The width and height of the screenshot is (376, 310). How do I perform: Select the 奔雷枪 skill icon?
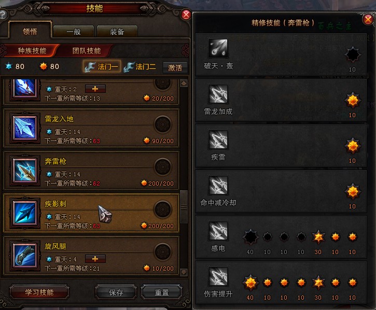25,170
